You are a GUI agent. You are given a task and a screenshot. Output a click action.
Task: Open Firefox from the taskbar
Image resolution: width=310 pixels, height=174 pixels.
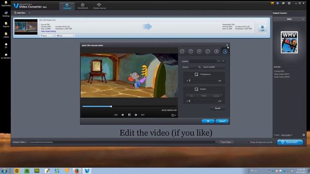pyautogui.click(x=77, y=171)
